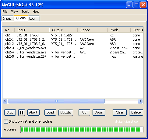Image resolution: width=148 pixels, height=139 pixels.
Task: Open the View menu
Action: [14, 12]
